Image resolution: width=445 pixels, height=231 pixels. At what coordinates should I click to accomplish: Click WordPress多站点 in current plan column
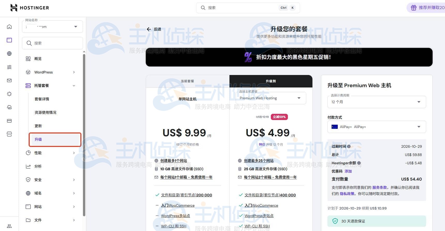[175, 216]
